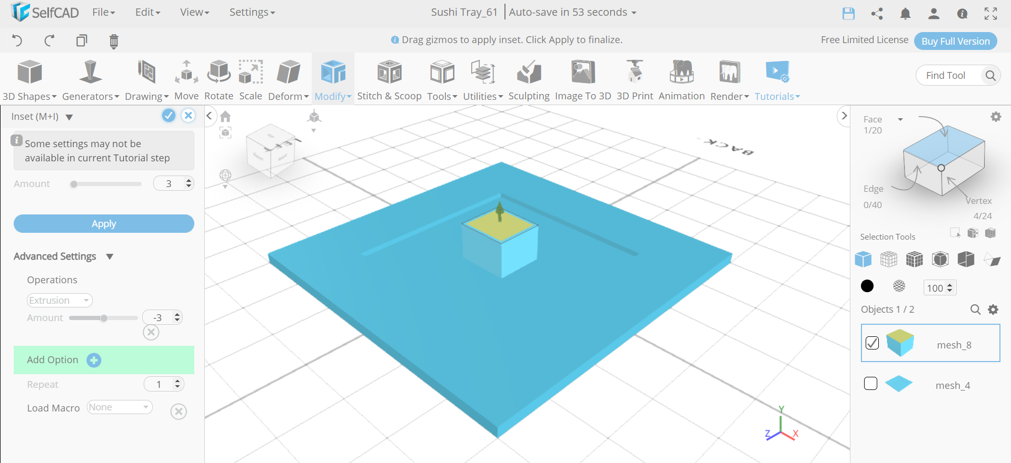Viewport: 1011px width, 463px height.
Task: Open selection settings gear icon
Action: 996,117
